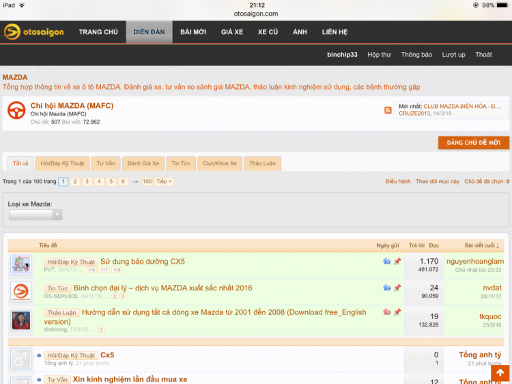Click the Hỏi/Đáp Kỹ Thuật prefix on Cx5 thread
Image resolution: width=512 pixels, height=384 pixels.
71,355
